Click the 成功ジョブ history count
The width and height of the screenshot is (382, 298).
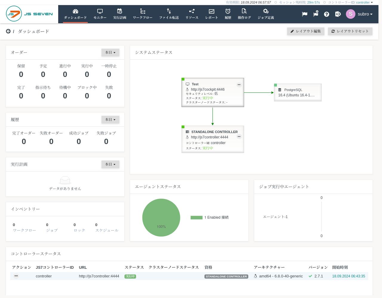click(x=79, y=141)
